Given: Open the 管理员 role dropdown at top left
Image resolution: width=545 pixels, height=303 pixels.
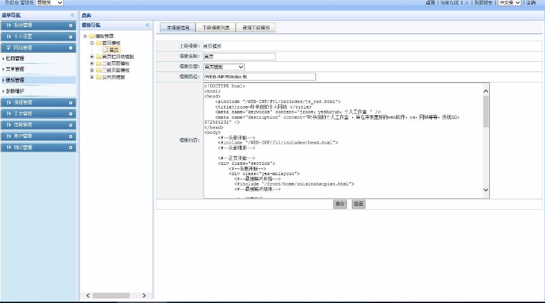Looking at the screenshot, I should 50,3.
